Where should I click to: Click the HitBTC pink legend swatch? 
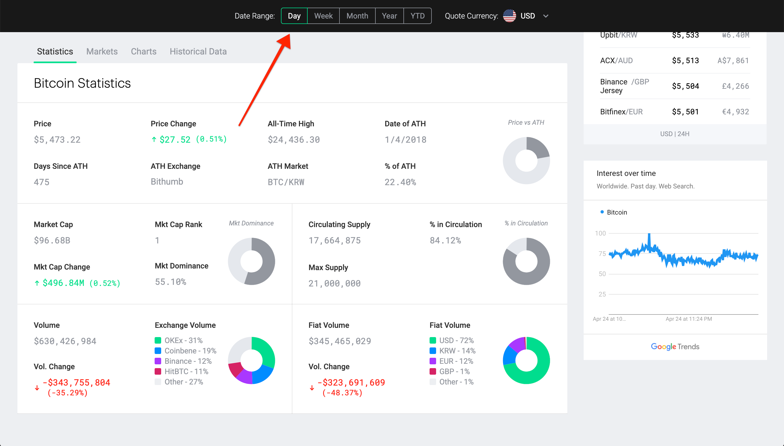[158, 371]
